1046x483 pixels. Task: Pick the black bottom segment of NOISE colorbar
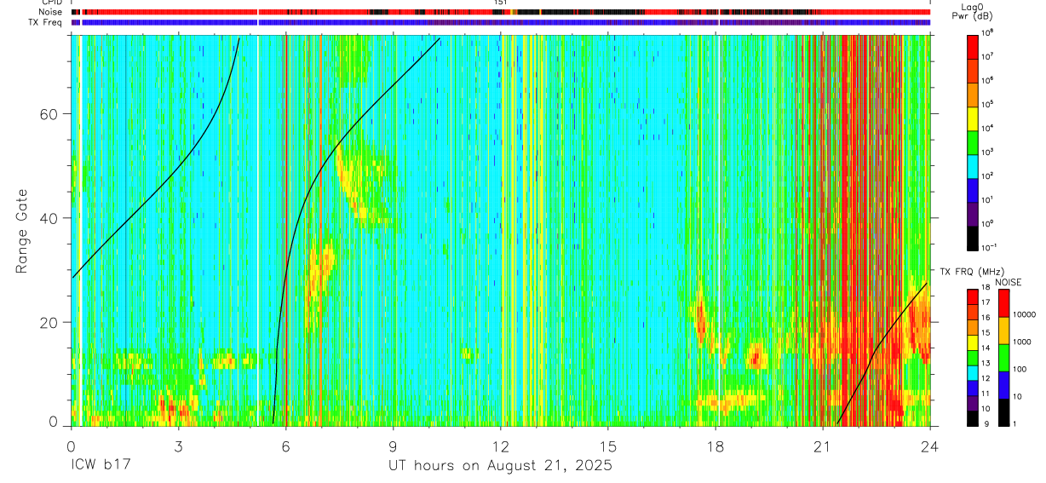(x=1003, y=411)
